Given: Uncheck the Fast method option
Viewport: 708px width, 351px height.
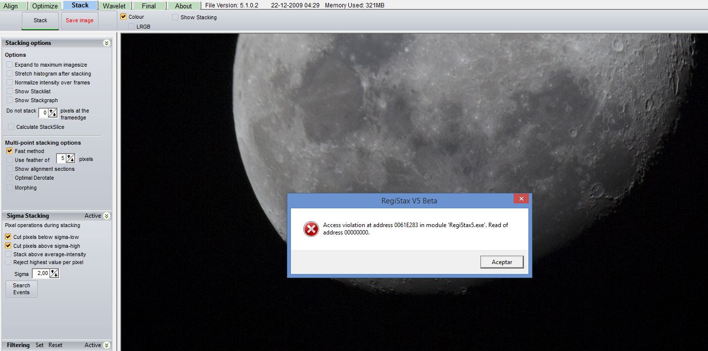Looking at the screenshot, I should 10,151.
